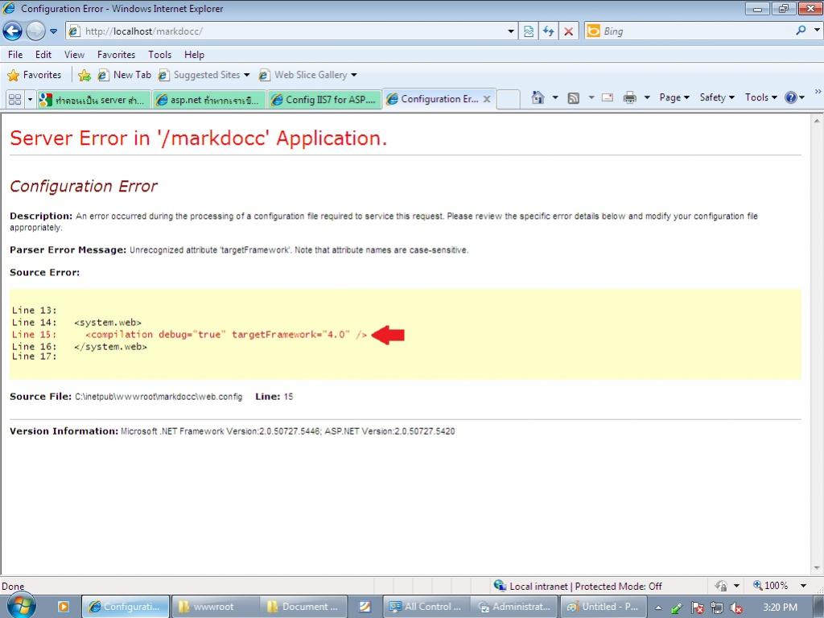Click the Print icon in command bar
The width and height of the screenshot is (824, 618).
tap(629, 97)
